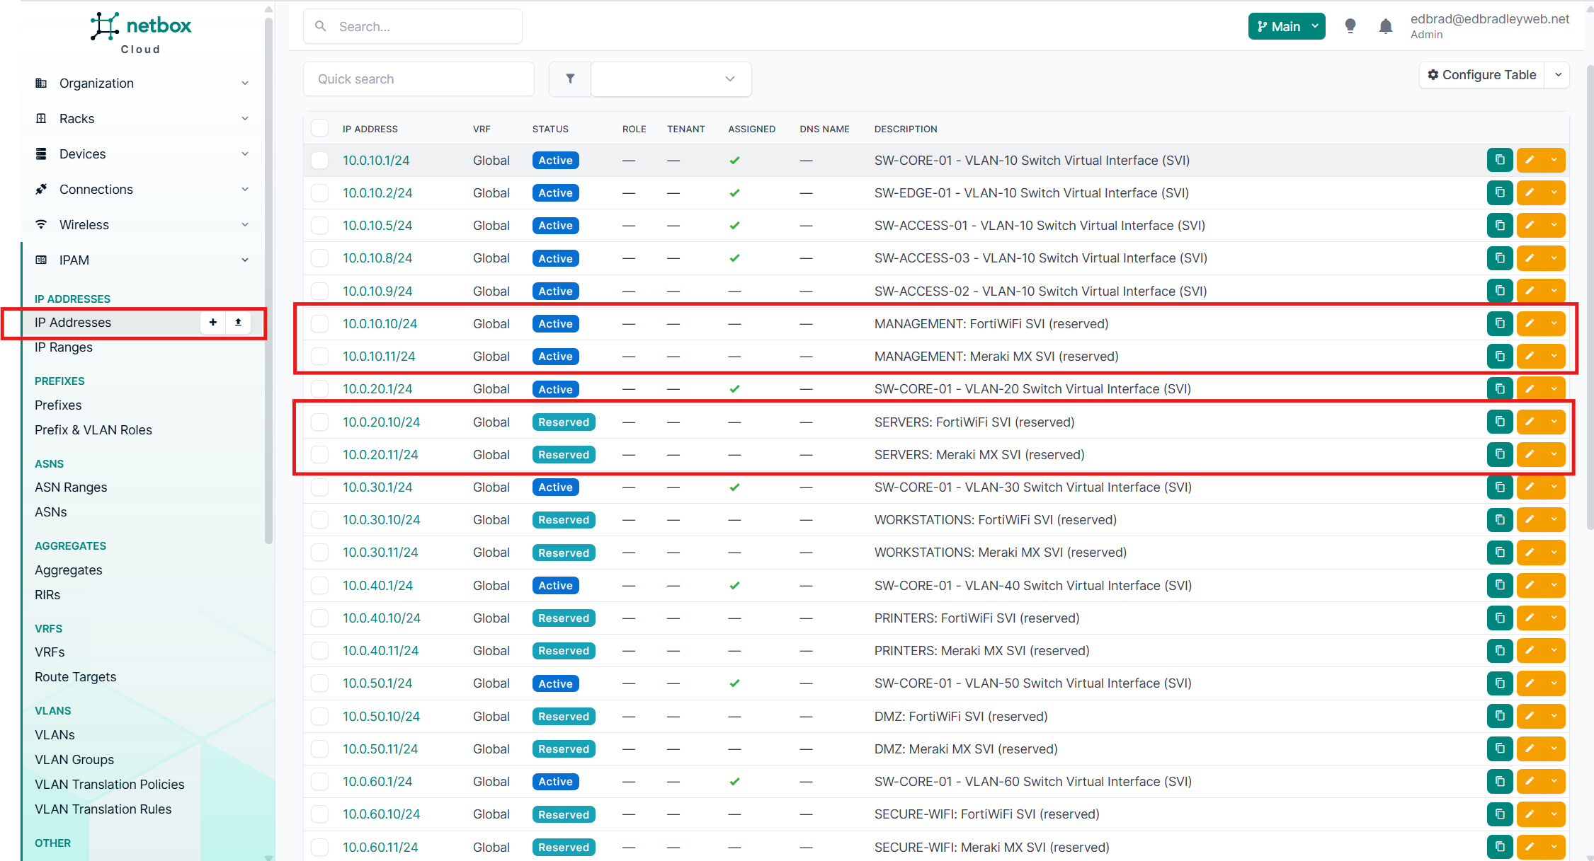Click the import upload icon beside IP Addresses
The height and width of the screenshot is (861, 1594).
pos(238,322)
